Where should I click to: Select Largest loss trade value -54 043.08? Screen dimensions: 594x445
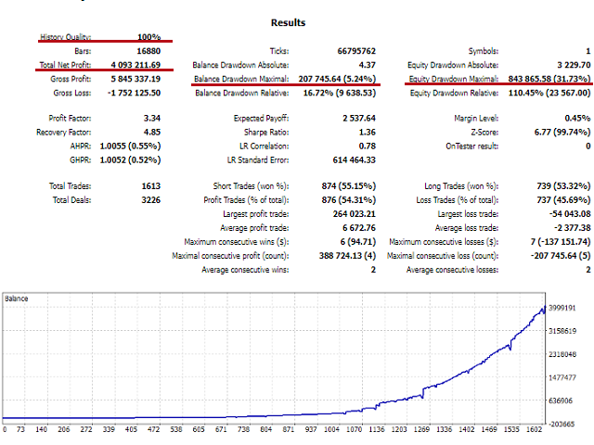[x=570, y=214]
